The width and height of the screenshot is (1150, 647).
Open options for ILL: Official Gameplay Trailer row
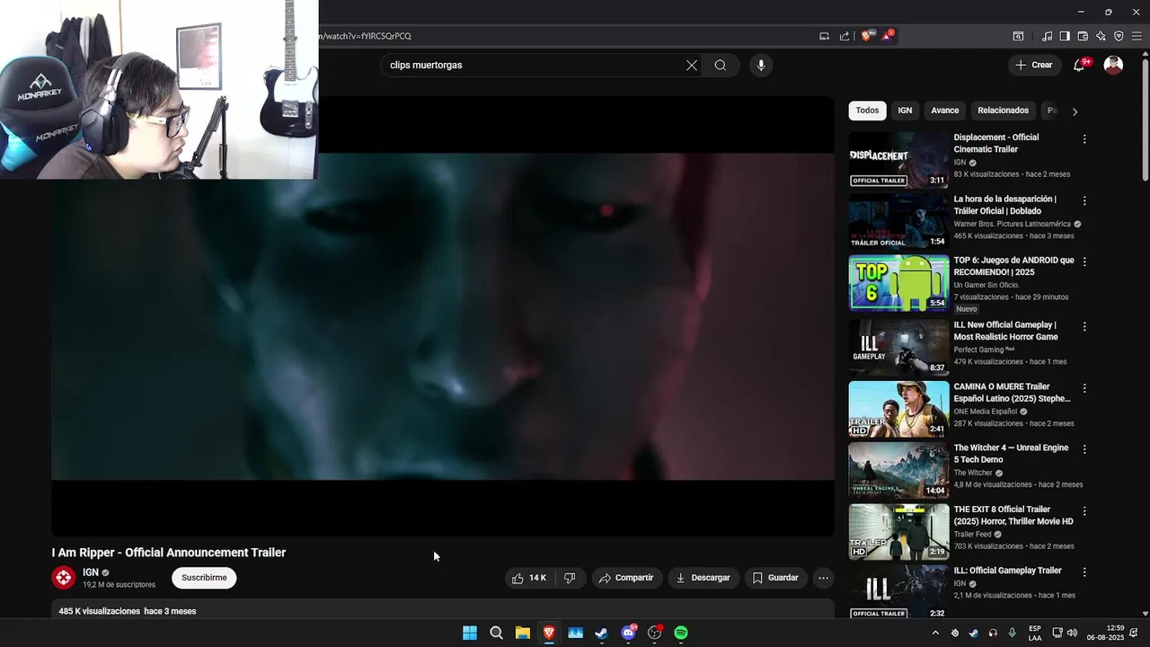[1084, 572]
